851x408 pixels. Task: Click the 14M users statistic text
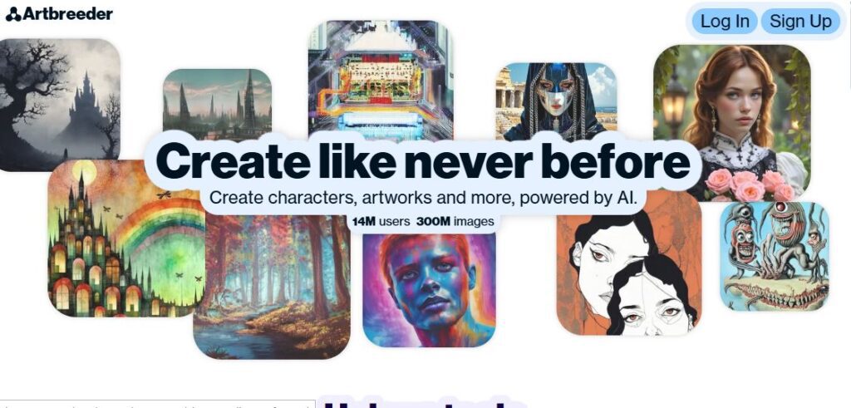[381, 221]
